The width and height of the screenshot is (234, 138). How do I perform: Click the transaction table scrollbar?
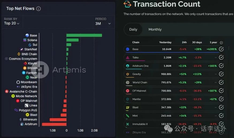(228, 48)
